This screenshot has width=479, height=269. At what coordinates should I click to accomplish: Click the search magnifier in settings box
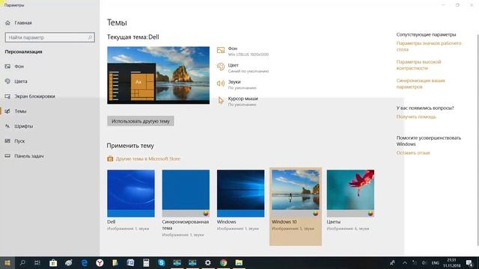(90, 37)
